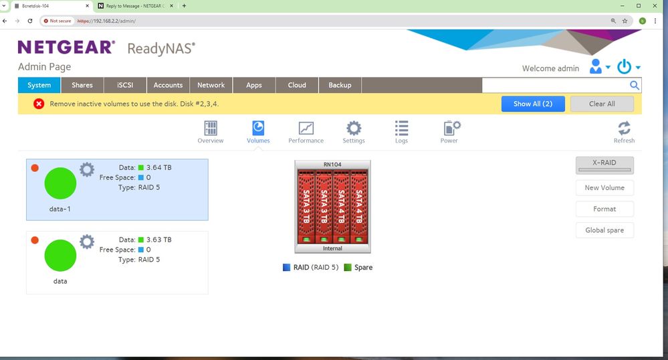Open the Power section icon
Screen dimensions: 668x360
click(x=451, y=128)
